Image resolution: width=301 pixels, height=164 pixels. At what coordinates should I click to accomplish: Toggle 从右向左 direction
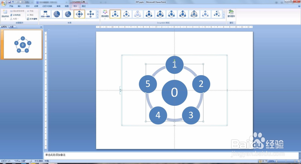16,15
